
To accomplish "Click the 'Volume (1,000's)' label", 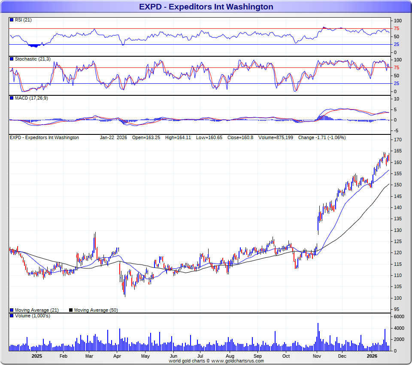I will tap(32, 316).
